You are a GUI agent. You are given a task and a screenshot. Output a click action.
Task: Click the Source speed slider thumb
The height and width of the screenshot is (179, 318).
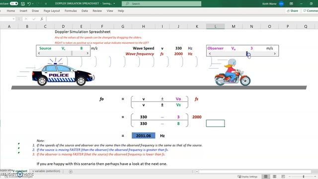72,53
